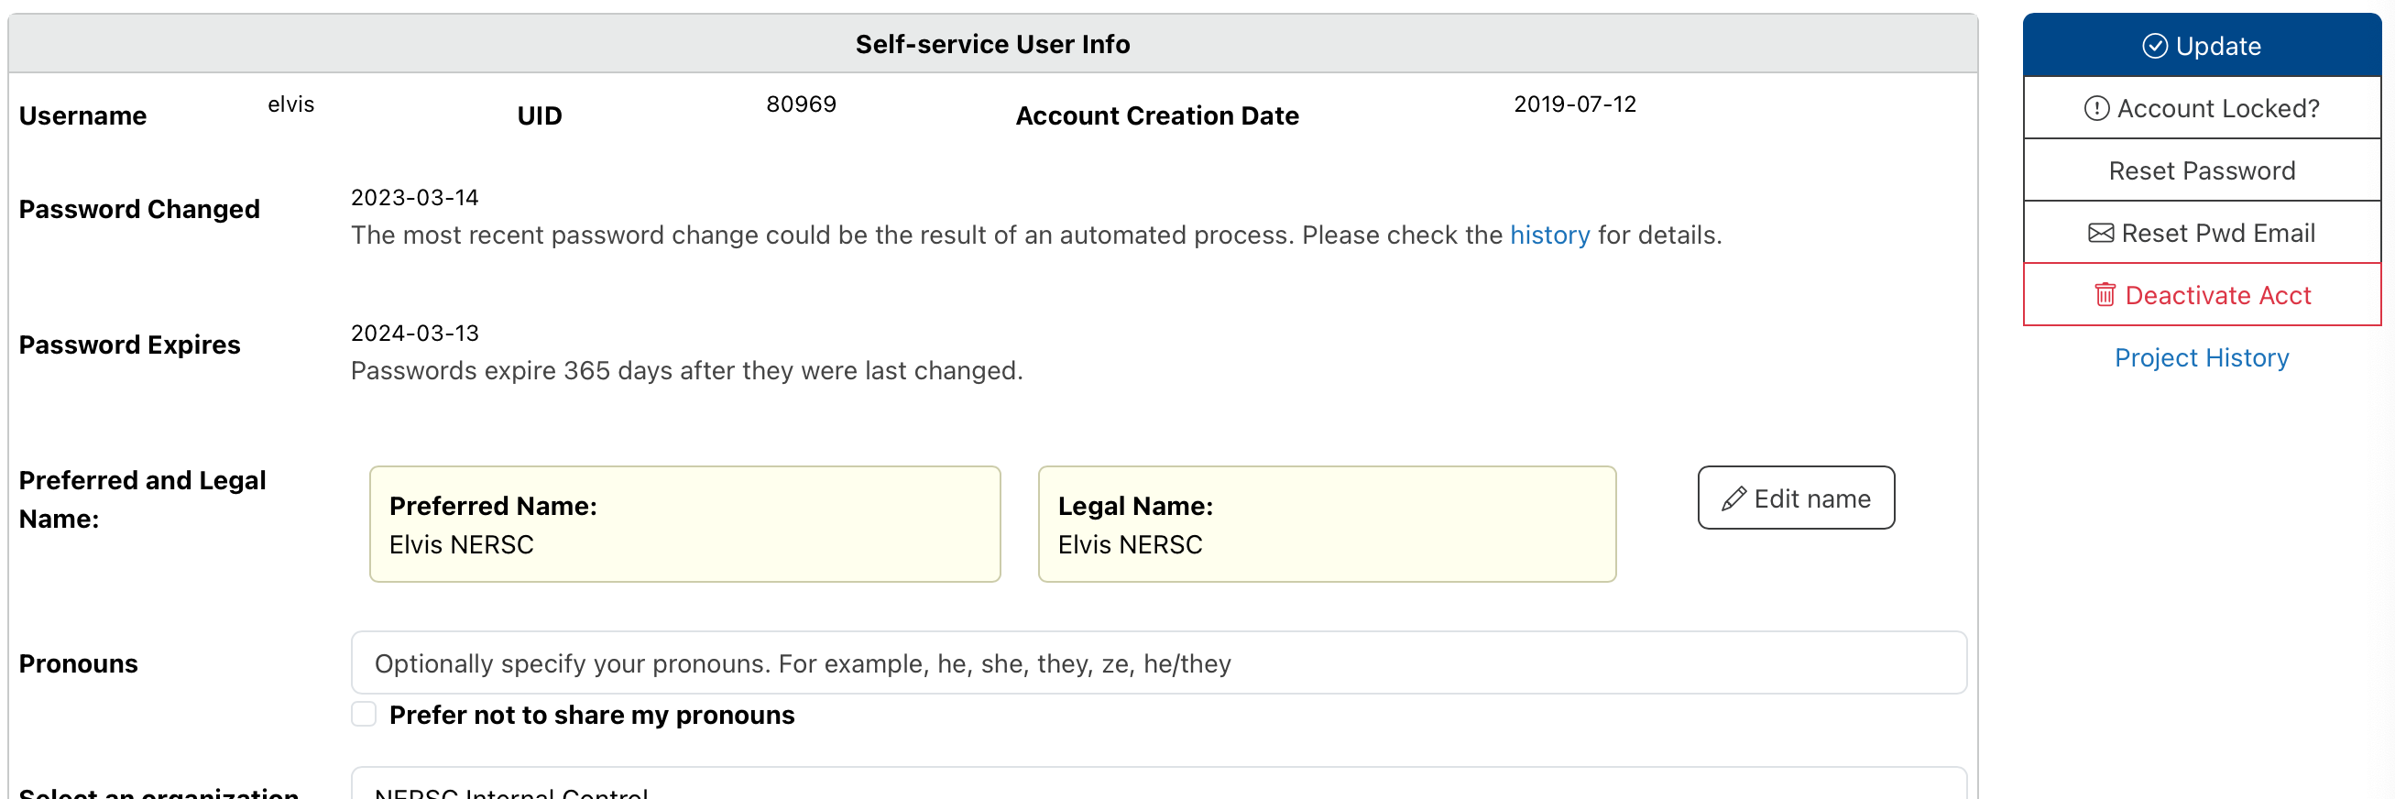Click the Legal Name box
Viewport: 2395px width, 799px height.
[1326, 525]
